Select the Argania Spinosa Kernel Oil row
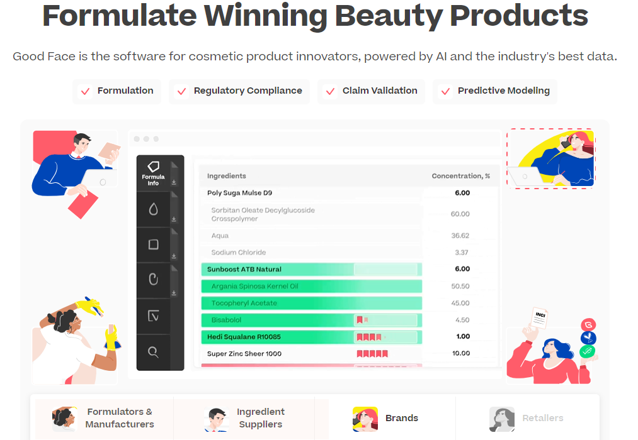Viewport: 638px width, 440px height. pyautogui.click(x=349, y=286)
